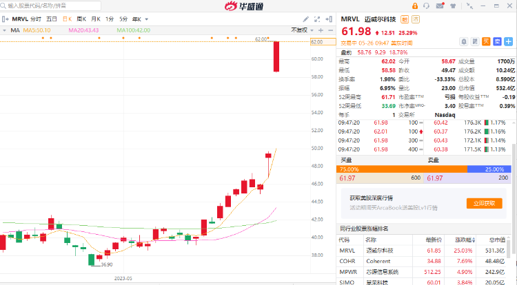Click MA100:42.00 indicator label

point(134,30)
